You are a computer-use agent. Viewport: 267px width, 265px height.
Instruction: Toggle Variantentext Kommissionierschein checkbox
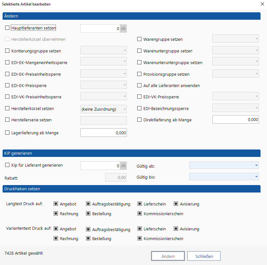(139, 239)
